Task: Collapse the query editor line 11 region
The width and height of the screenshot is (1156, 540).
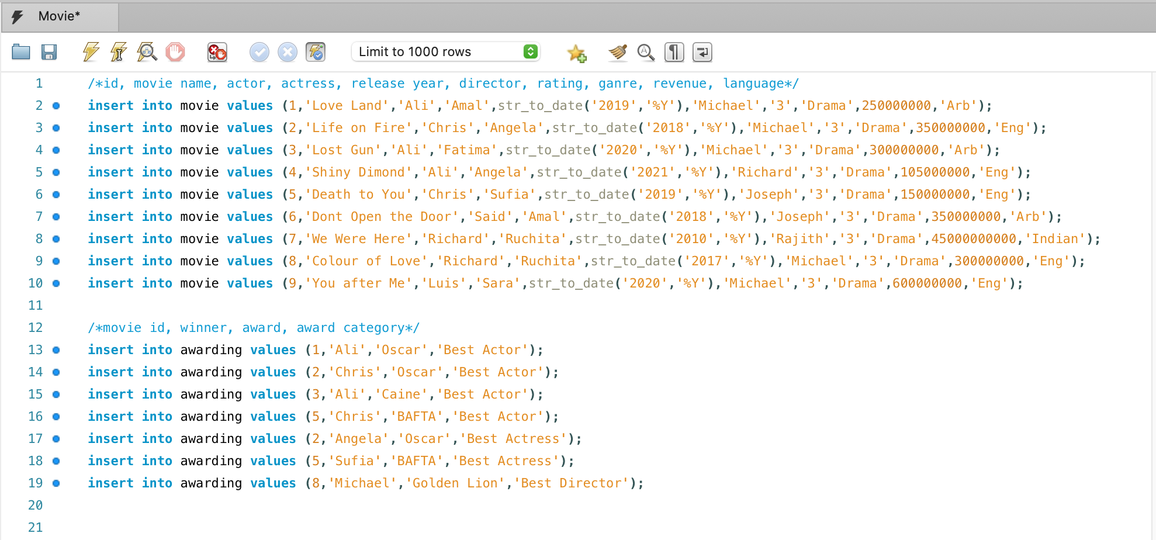Action: coord(56,305)
